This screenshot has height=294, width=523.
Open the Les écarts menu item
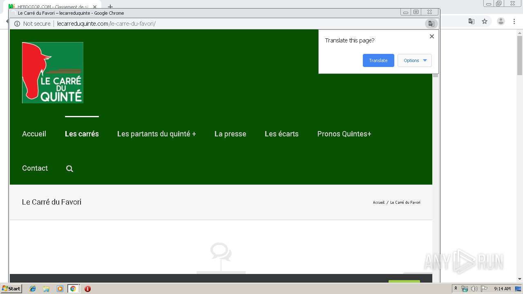(x=282, y=134)
